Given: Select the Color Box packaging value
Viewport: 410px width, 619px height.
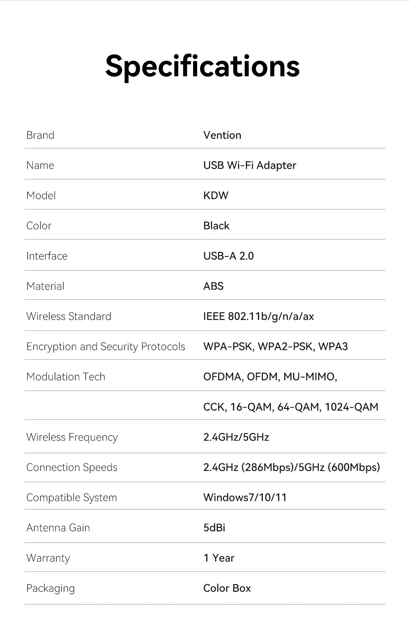Looking at the screenshot, I should point(227,588).
